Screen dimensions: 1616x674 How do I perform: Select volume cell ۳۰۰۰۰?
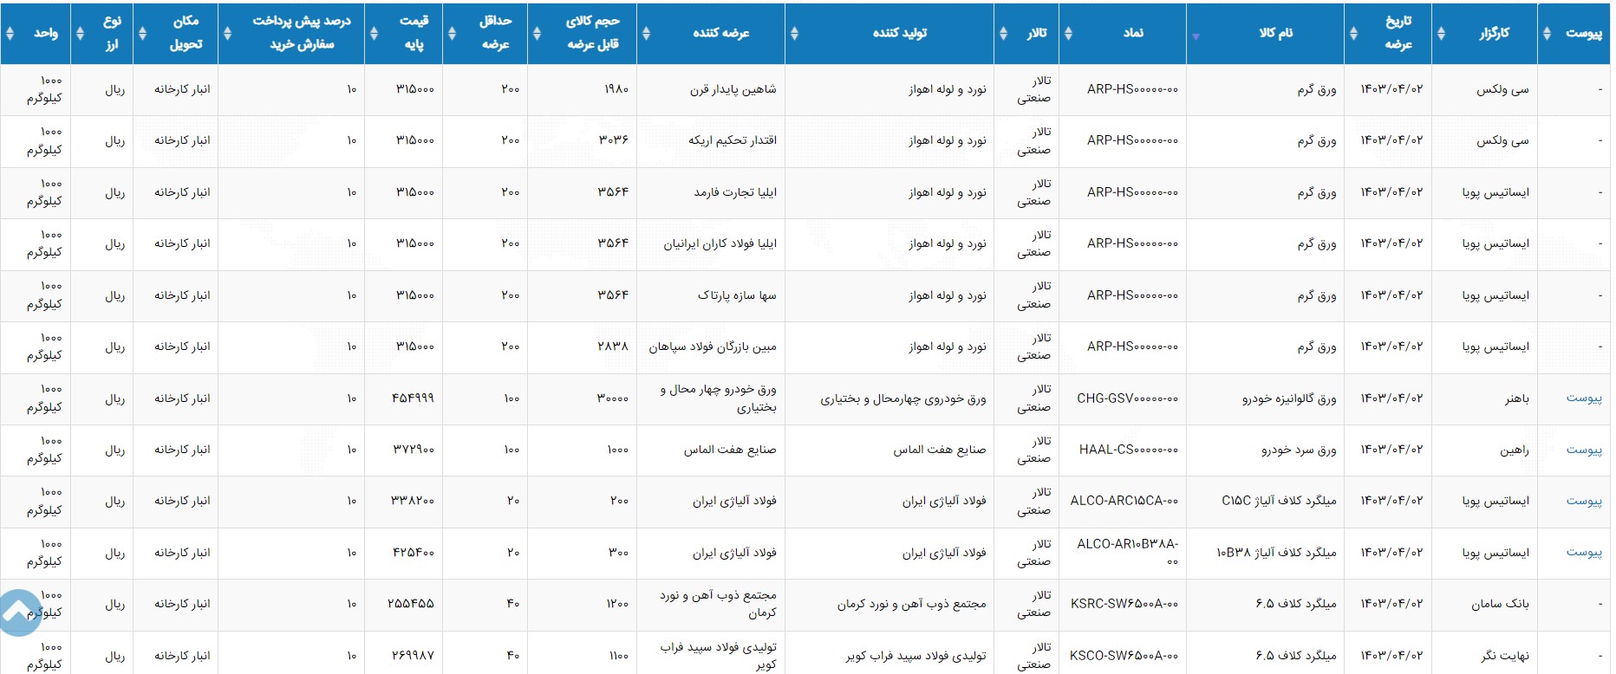[612, 399]
